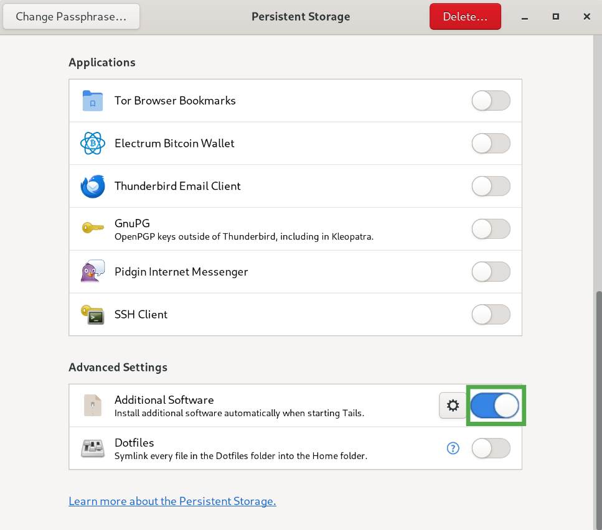Click the Tor Browser Bookmarks folder icon
Image resolution: width=602 pixels, height=530 pixels.
93,101
